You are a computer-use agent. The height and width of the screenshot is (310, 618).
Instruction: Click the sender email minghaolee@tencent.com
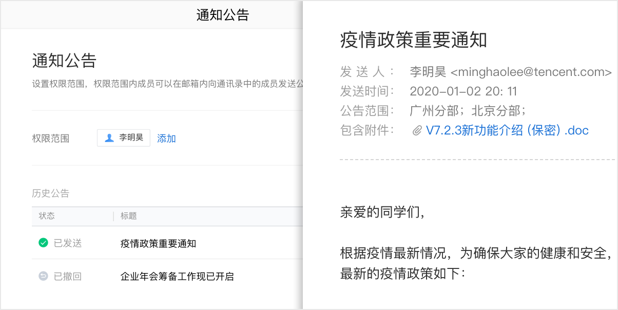(531, 72)
